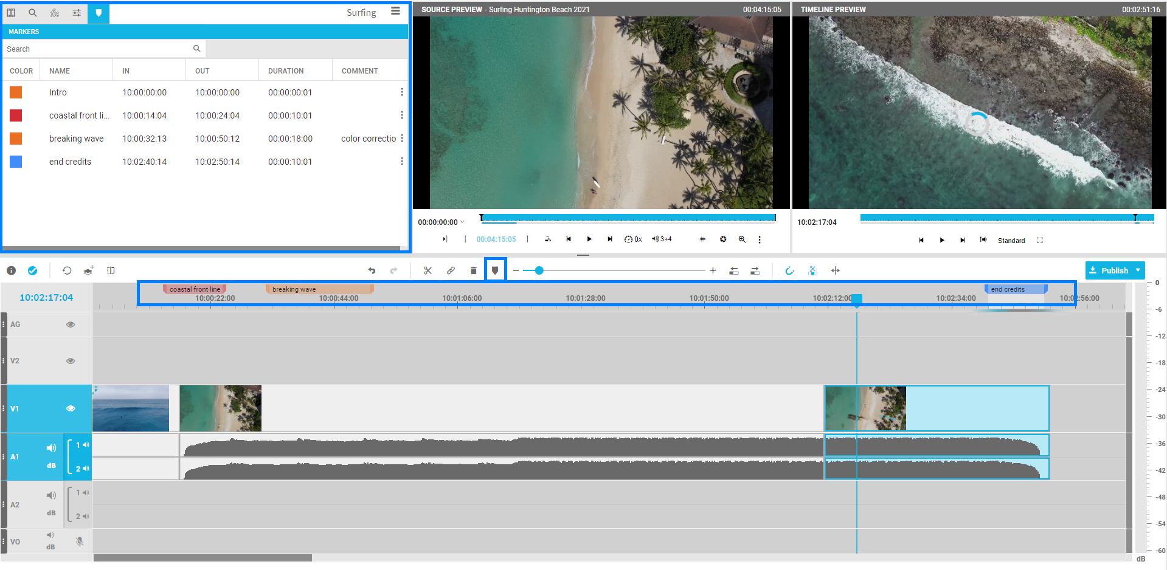Mute the A1 audio track
Image resolution: width=1167 pixels, height=570 pixels.
point(51,448)
